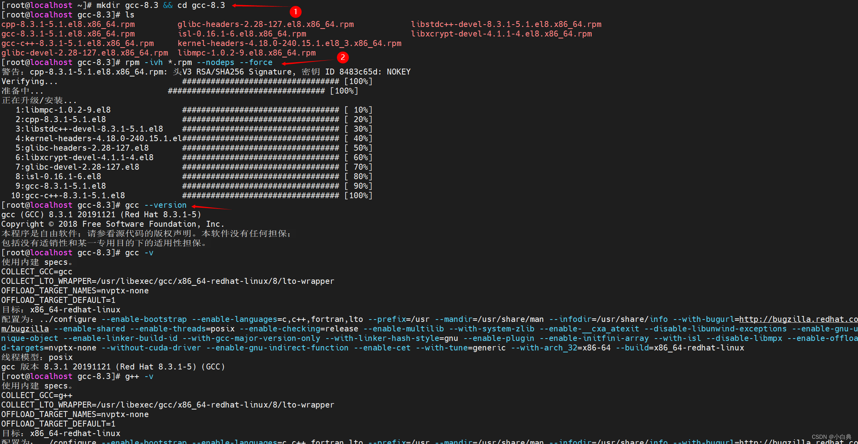Click install row 7:glibc-devel-2.28-127.el8
Screen dimensions: 858x444
(194, 167)
